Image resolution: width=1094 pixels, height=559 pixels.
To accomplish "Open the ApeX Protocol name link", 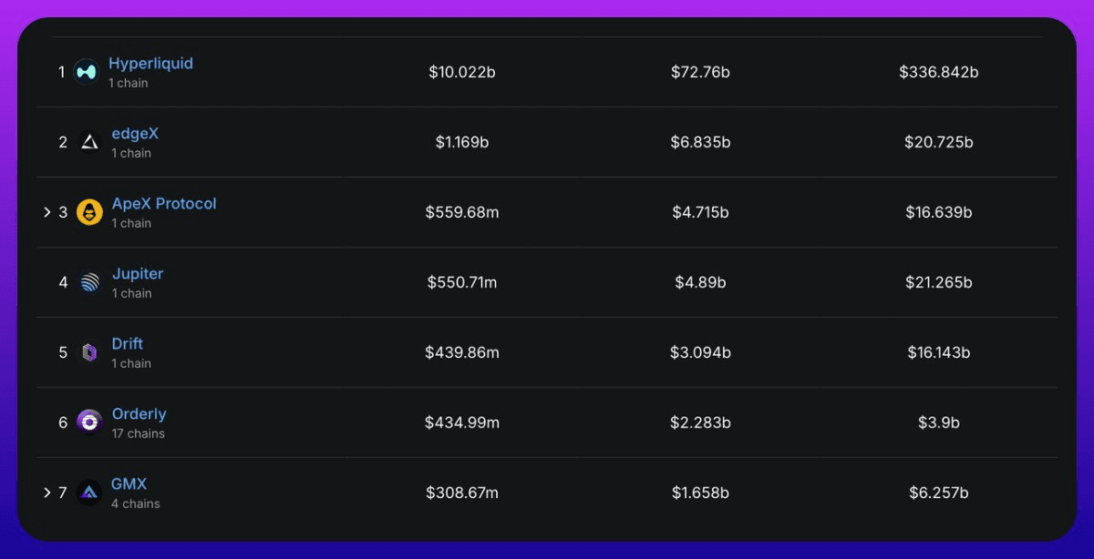I will pos(164,204).
